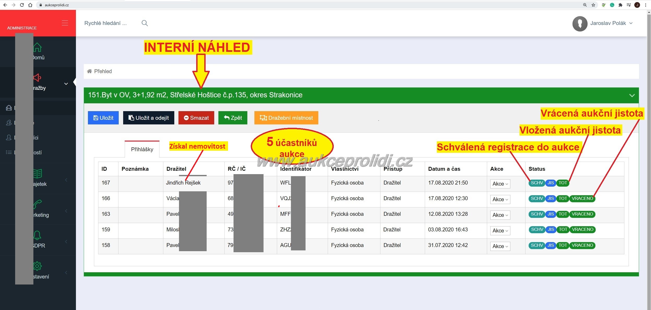Click the auction title 151.Byt v OV
The image size is (651, 310).
click(x=195, y=95)
